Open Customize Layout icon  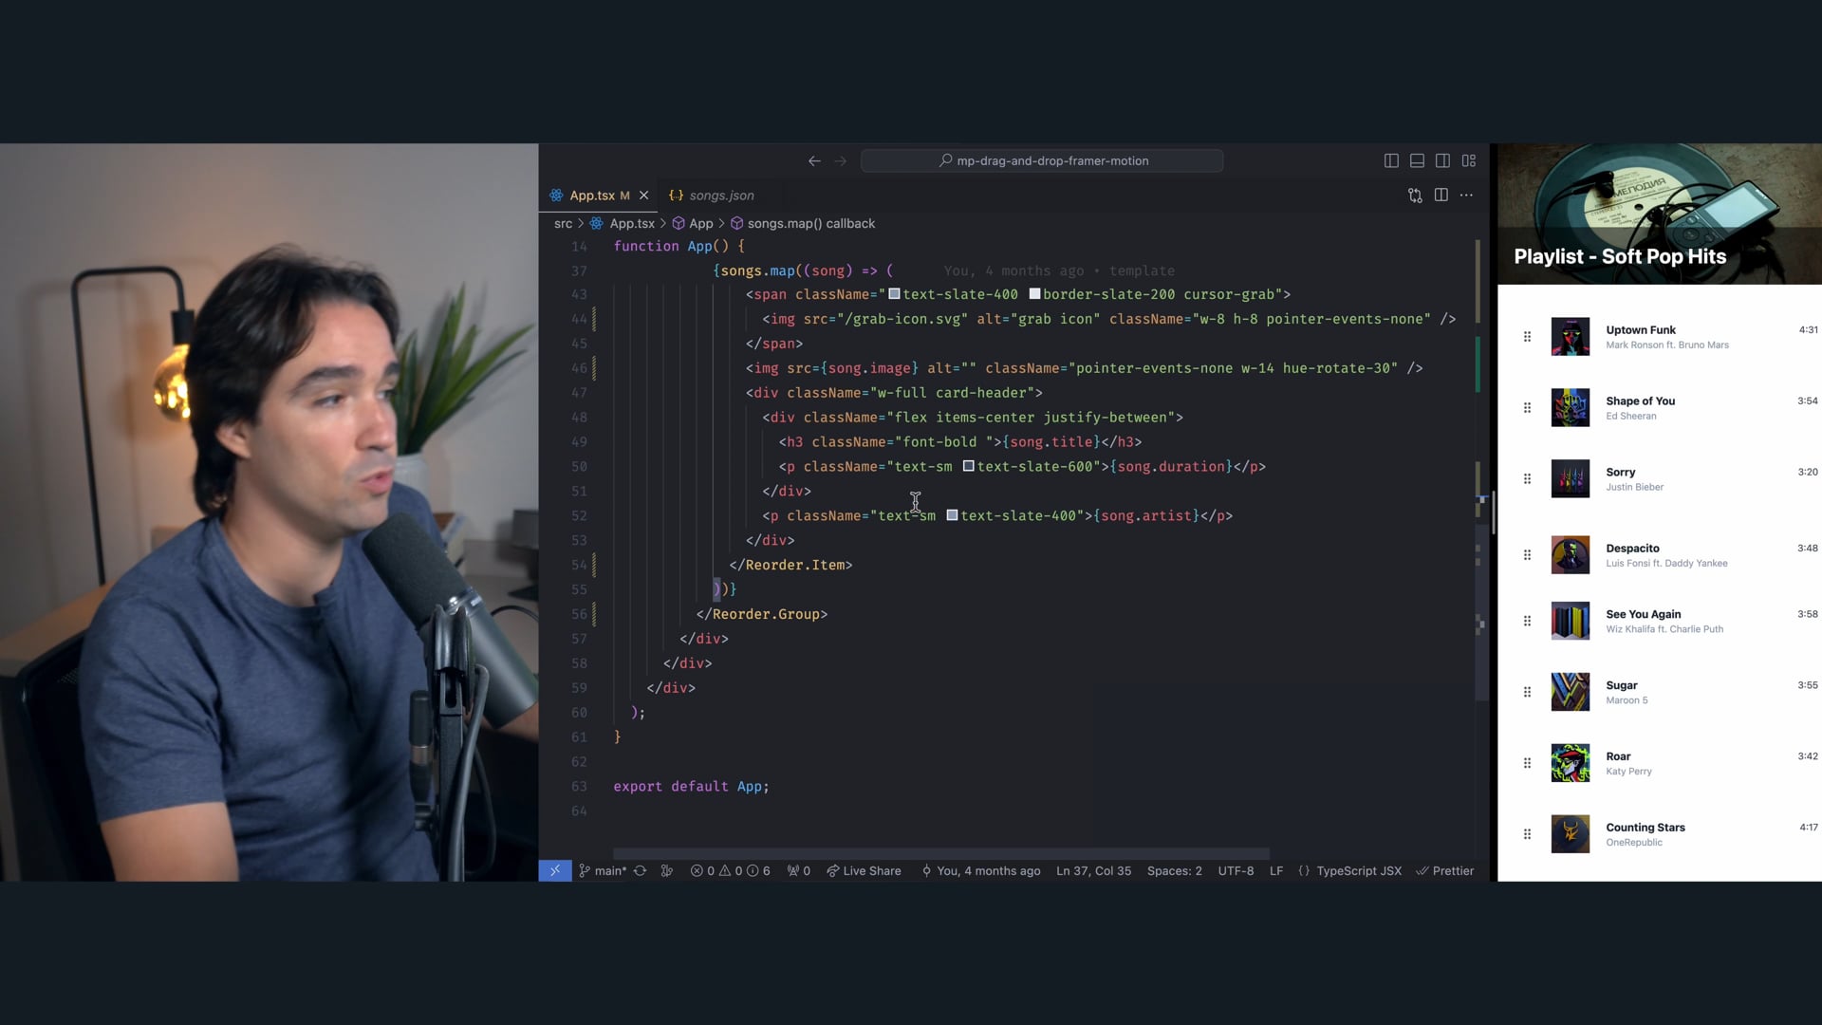[1469, 161]
